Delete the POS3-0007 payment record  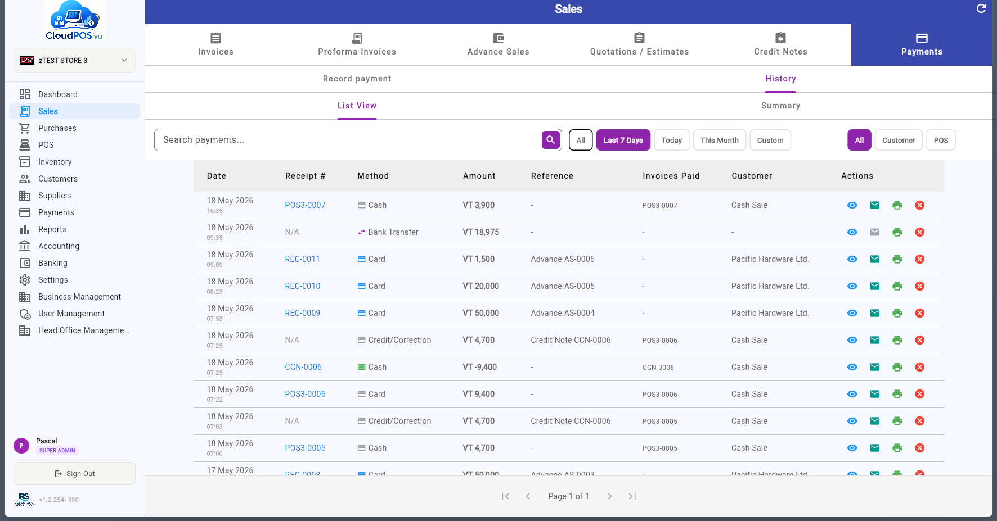(x=920, y=205)
